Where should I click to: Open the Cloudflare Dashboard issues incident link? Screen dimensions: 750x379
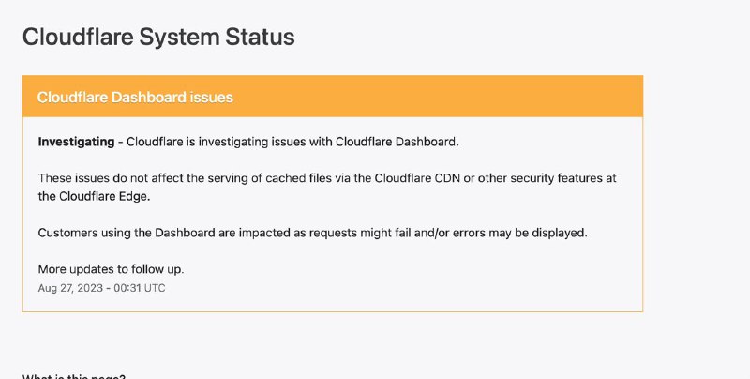pos(135,97)
